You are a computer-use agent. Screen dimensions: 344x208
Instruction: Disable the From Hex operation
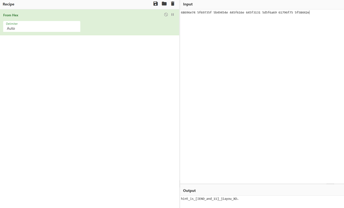click(166, 14)
